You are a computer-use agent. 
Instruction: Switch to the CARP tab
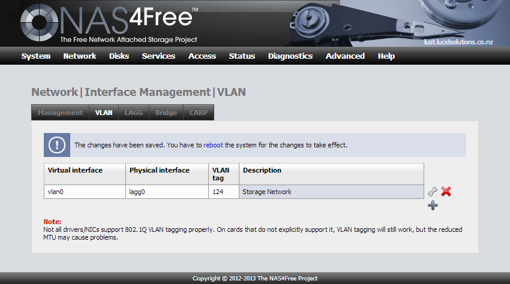tap(199, 113)
